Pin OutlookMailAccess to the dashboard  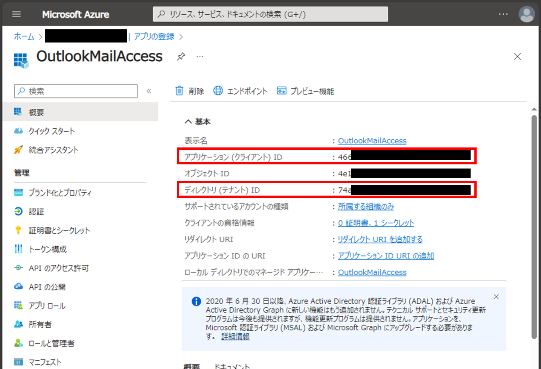(181, 56)
